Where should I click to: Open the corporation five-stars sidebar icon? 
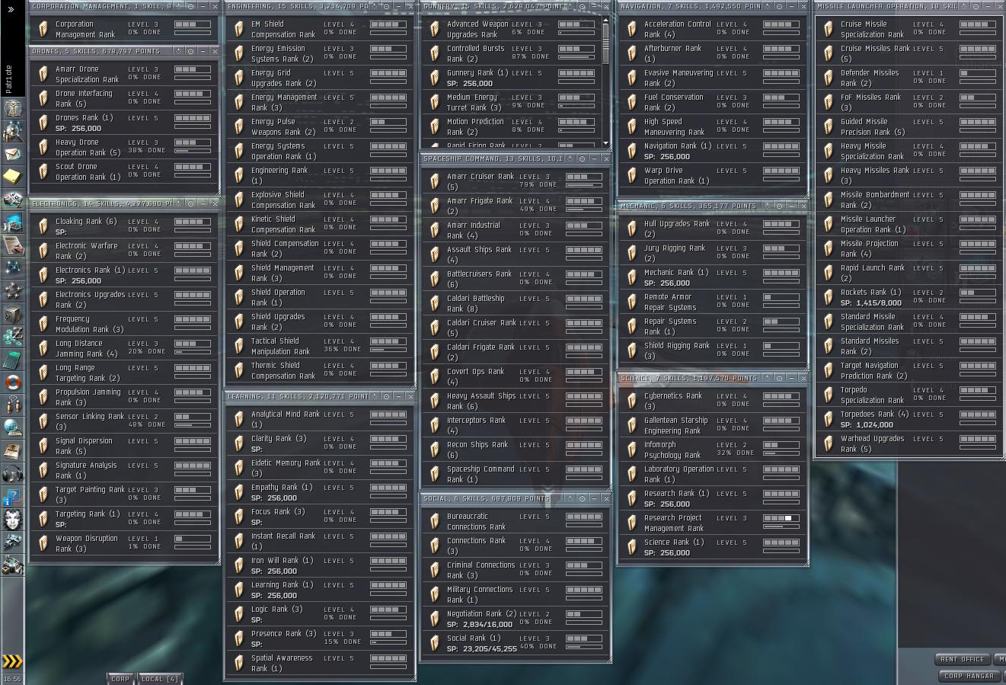tap(13, 291)
